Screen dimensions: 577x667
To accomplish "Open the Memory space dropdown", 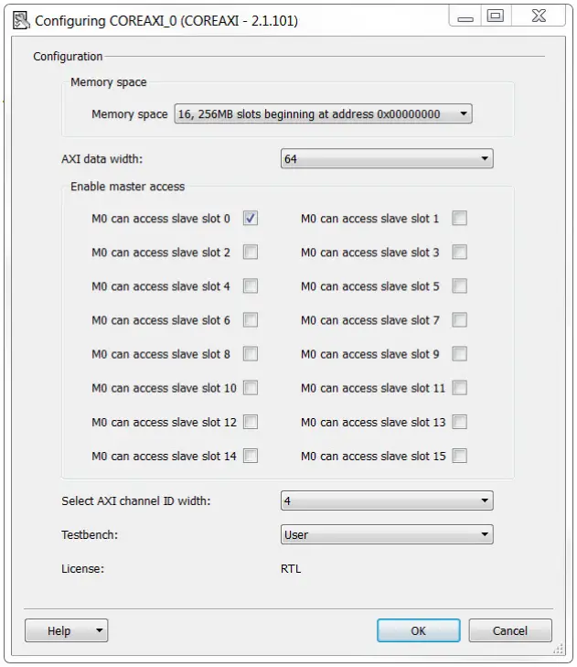I will (323, 114).
